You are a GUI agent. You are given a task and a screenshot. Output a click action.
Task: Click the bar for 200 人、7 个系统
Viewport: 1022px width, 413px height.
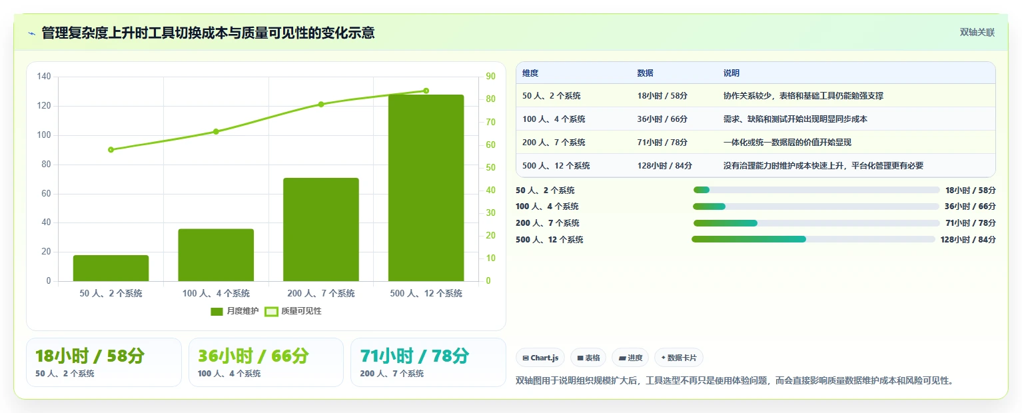[x=321, y=229]
